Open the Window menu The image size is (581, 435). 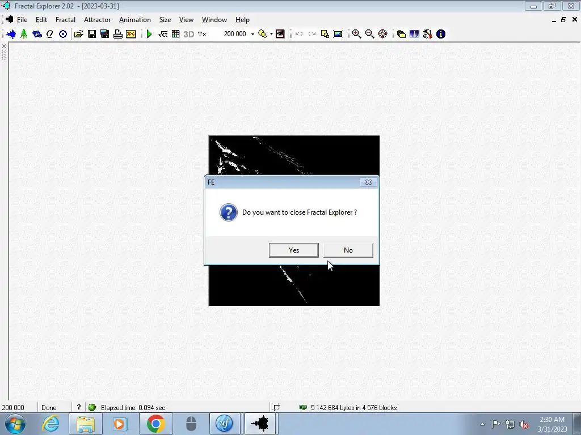coord(214,20)
